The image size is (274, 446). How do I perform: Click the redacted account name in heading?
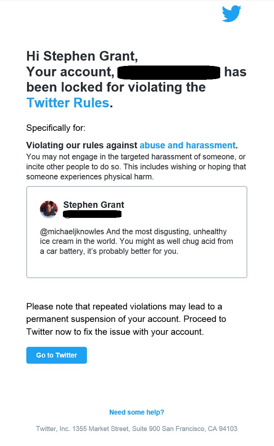[x=169, y=72]
